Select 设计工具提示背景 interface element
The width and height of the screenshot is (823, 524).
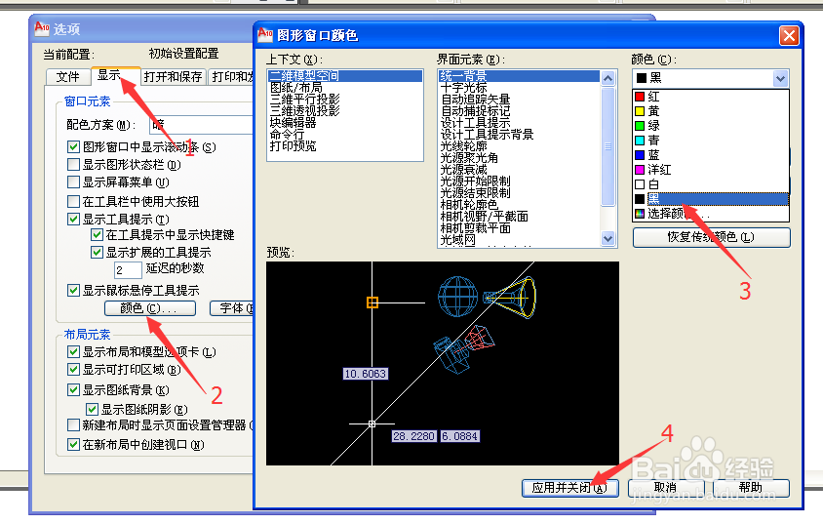pos(488,135)
